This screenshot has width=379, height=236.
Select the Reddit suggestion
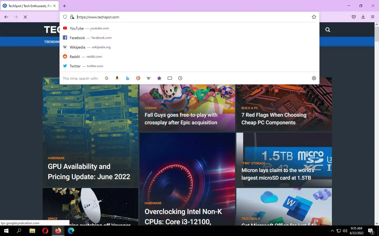[x=189, y=57]
